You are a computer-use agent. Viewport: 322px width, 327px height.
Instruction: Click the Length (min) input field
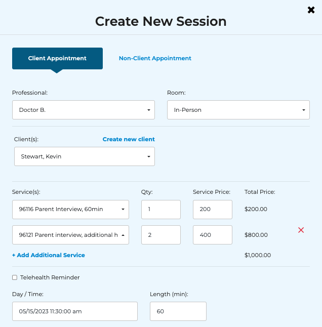coord(178,311)
